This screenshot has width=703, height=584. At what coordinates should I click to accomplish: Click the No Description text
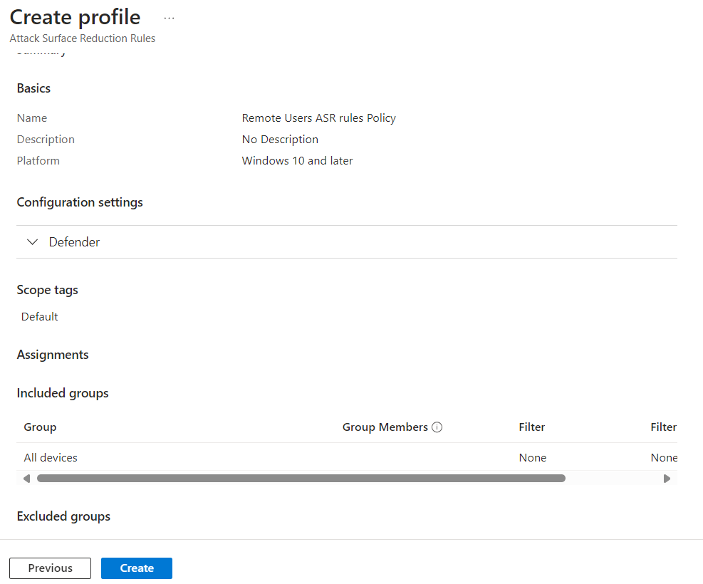click(280, 140)
